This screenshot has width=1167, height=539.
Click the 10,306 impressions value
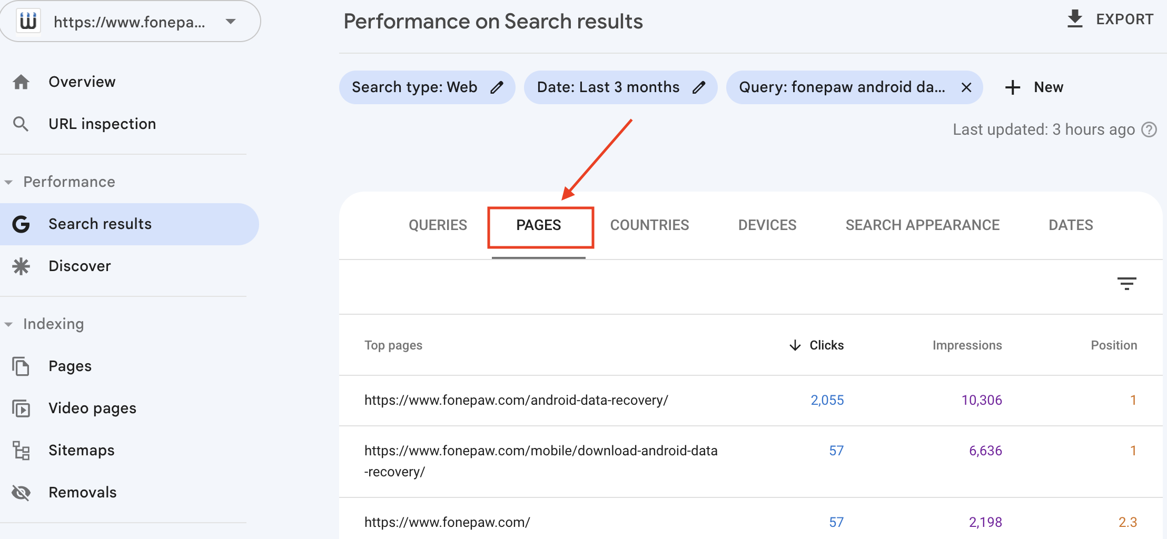coord(982,401)
